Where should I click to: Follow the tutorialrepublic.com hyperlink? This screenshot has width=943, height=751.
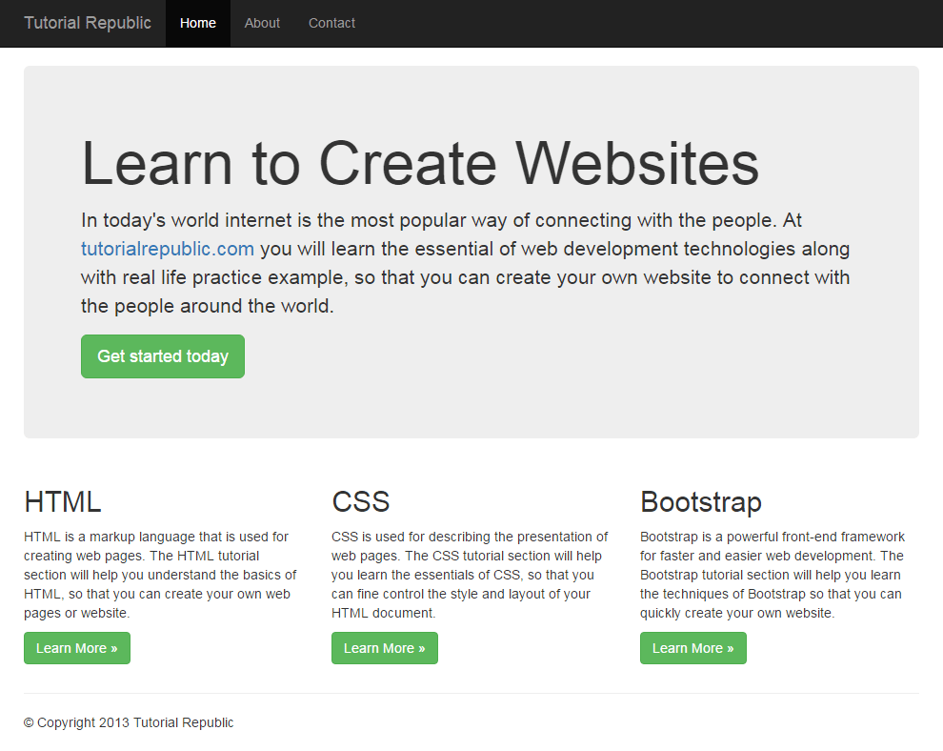(168, 248)
